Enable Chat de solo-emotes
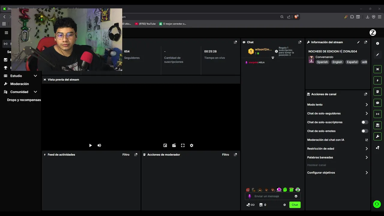This screenshot has height=216, width=384. [x=364, y=131]
